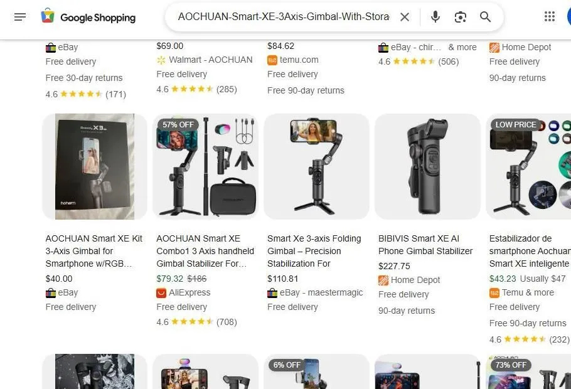This screenshot has height=389, width=571.
Task: Click the LOW PRICE badge
Action: (x=515, y=125)
